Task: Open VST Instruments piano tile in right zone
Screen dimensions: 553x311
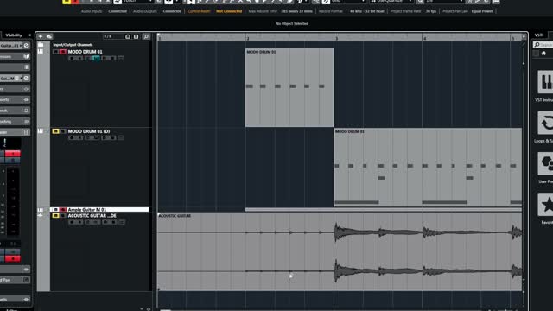Action: pyautogui.click(x=545, y=82)
